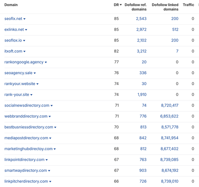Expand dropdown arrow next to itxoft.com

coord(24,51)
